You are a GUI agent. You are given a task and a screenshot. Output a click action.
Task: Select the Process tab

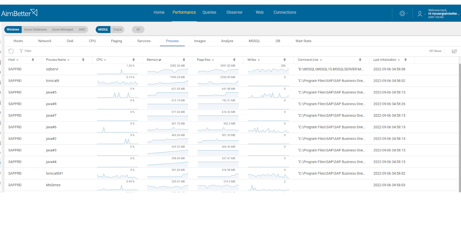172,41
